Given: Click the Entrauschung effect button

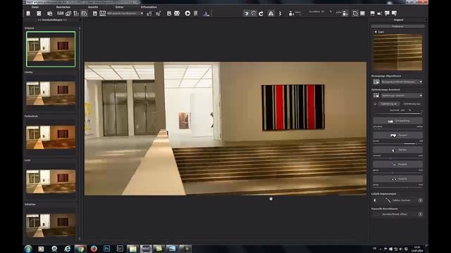Looking at the screenshot, I should click(x=397, y=121).
